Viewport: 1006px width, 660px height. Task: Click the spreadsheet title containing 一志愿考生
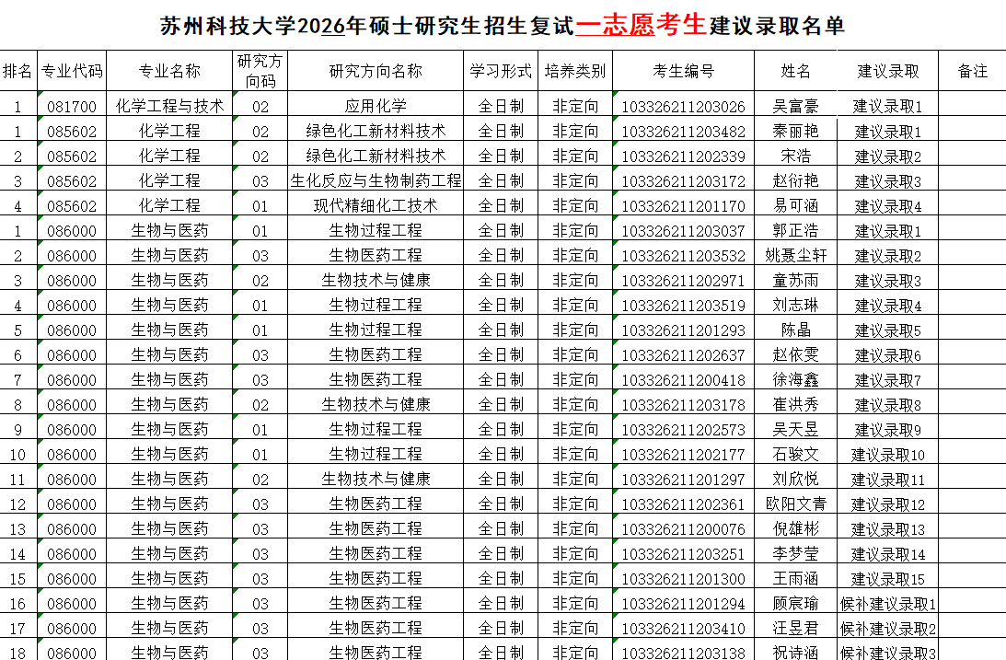point(503,26)
